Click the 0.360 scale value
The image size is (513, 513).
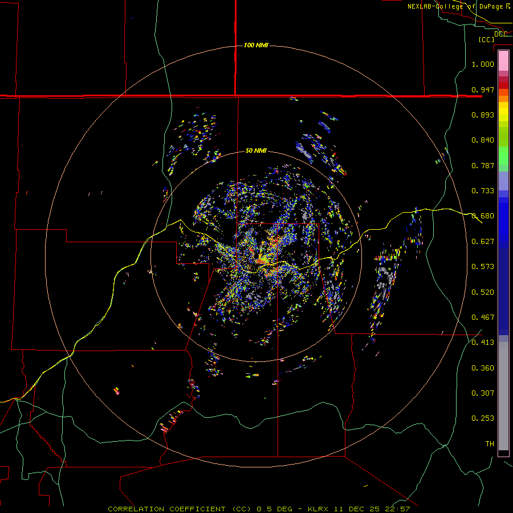pyautogui.click(x=483, y=368)
